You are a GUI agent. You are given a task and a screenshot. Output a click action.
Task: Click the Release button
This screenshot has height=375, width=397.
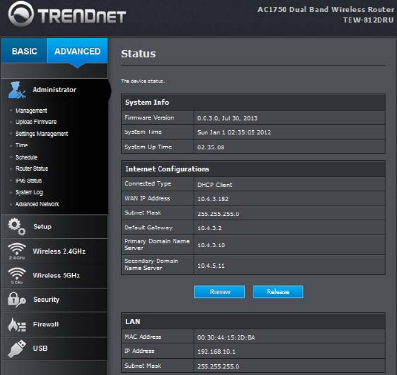278,292
